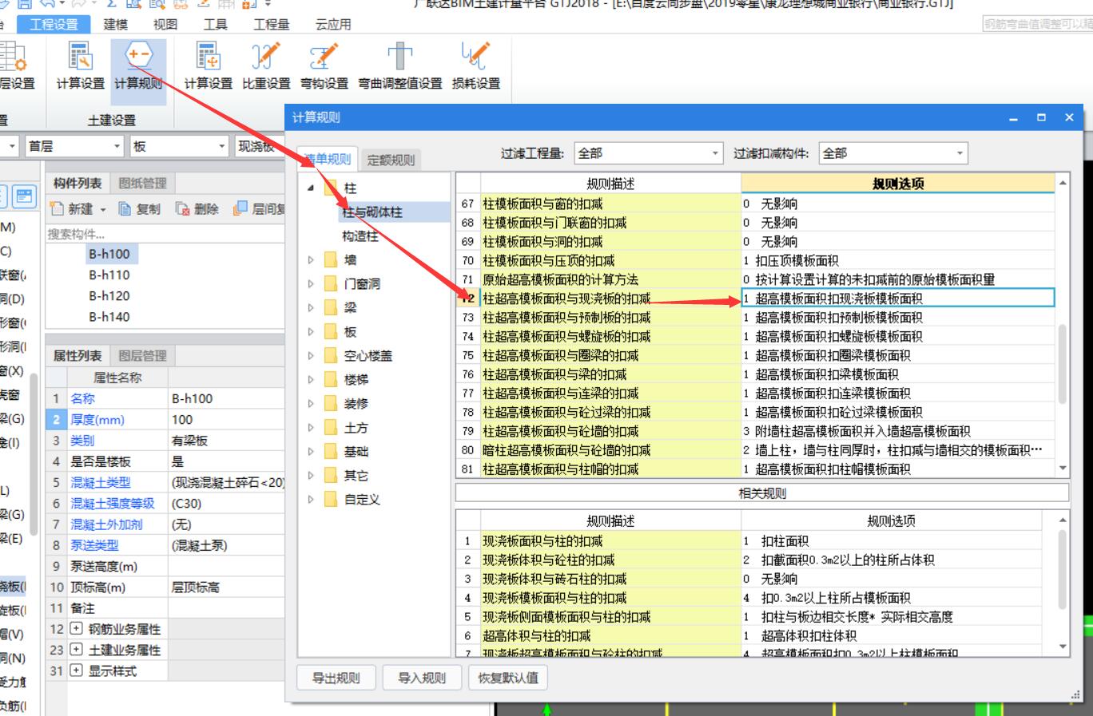Open 视图 ribbon tab
This screenshot has height=716, width=1093.
point(165,24)
